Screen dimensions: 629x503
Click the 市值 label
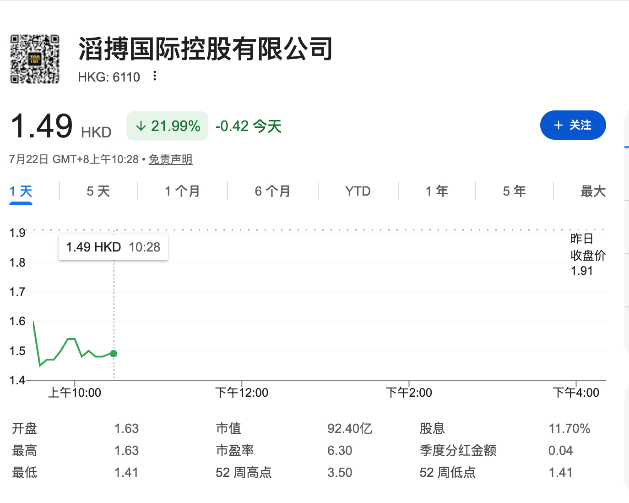(228, 428)
